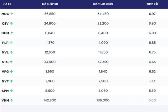Image resolution: width=168 pixels, height=112 pixels.
Task: Click reference price 6,400 for DHM
Action: 103,33
